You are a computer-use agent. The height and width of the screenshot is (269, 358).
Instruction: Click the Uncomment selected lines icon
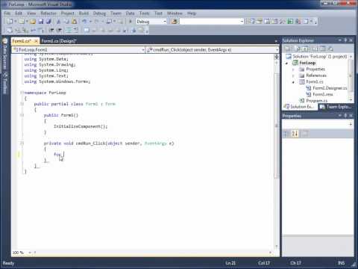pos(75,31)
